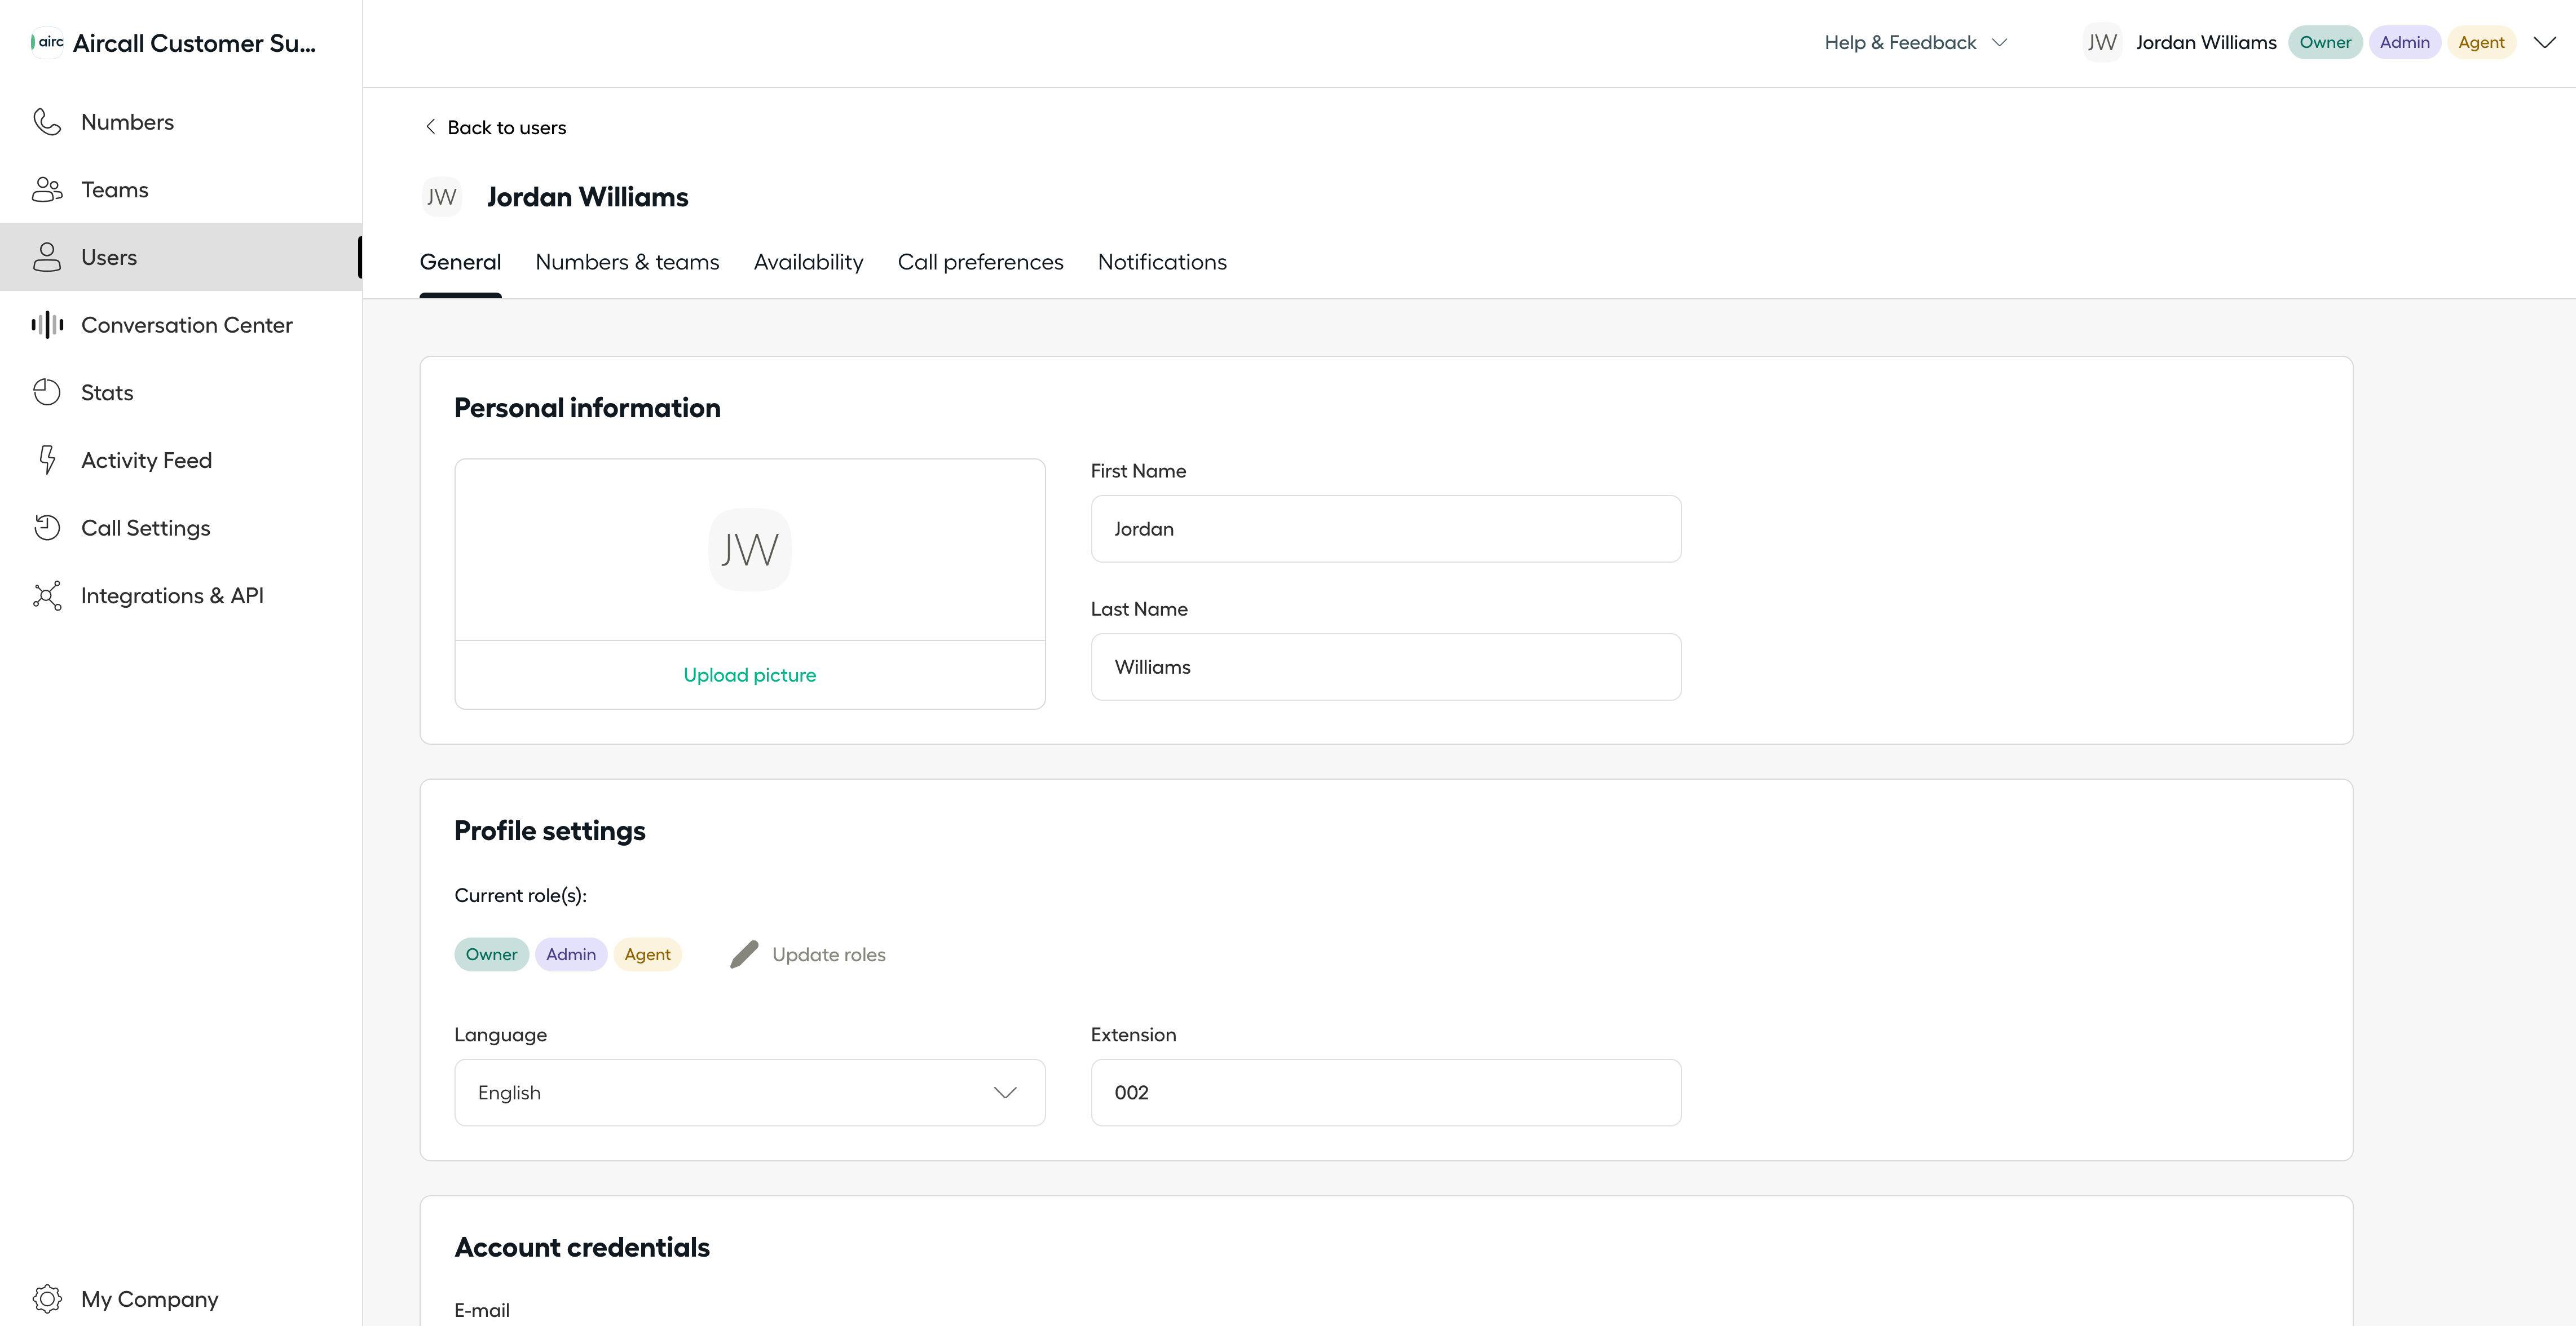Open the Language dropdown showing English
2576x1326 pixels.
[x=750, y=1092]
